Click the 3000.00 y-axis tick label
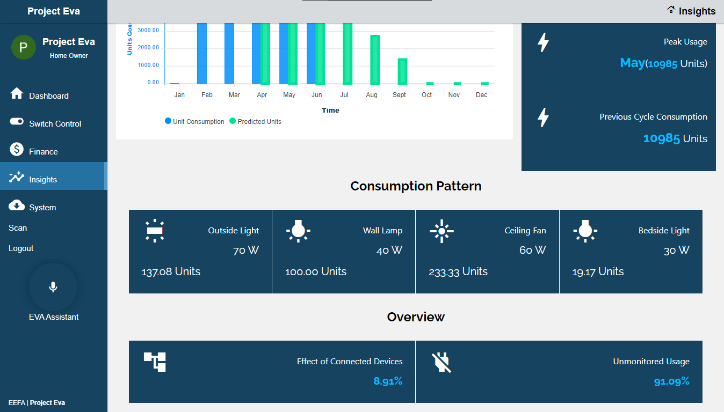724x412 pixels. 148,31
